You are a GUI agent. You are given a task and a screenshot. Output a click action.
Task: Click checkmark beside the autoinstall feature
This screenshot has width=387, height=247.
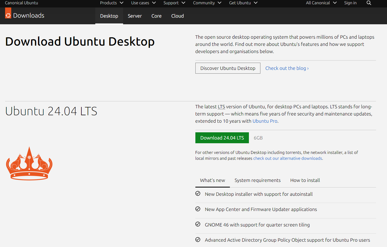[198, 194]
